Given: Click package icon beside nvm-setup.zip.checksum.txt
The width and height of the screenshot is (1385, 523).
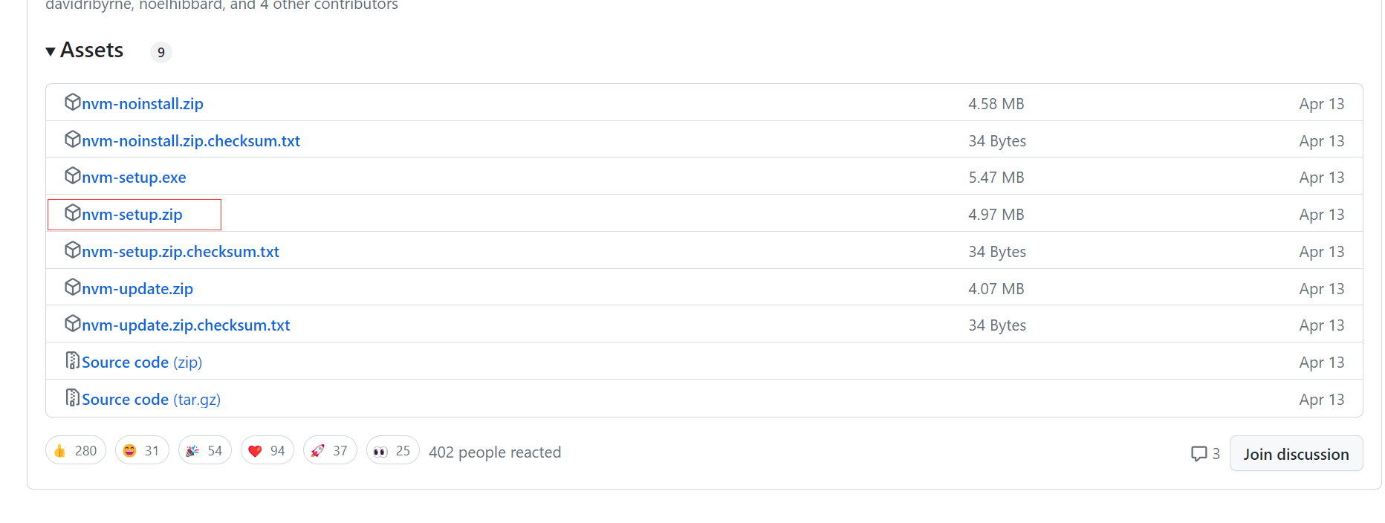Looking at the screenshot, I should (x=72, y=250).
